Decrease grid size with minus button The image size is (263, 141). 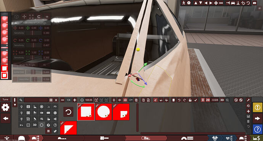[x=63, y=100]
